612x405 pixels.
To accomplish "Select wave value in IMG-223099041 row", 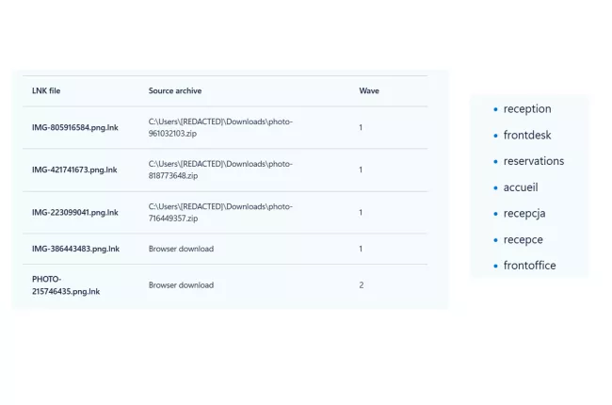I will coord(361,213).
